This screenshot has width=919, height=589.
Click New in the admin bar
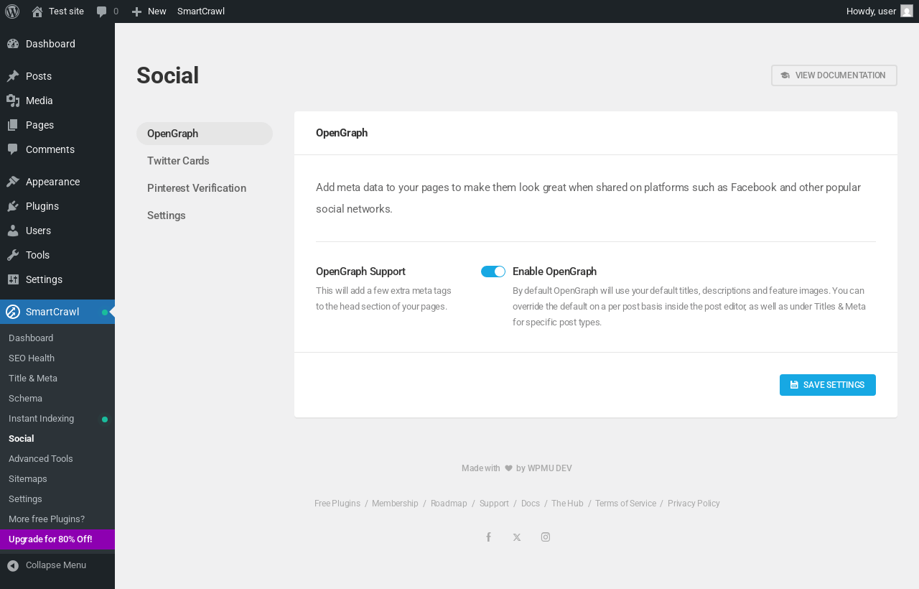pyautogui.click(x=157, y=11)
